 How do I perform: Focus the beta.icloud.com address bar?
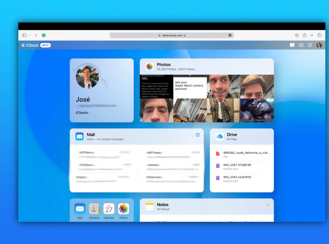(172, 35)
